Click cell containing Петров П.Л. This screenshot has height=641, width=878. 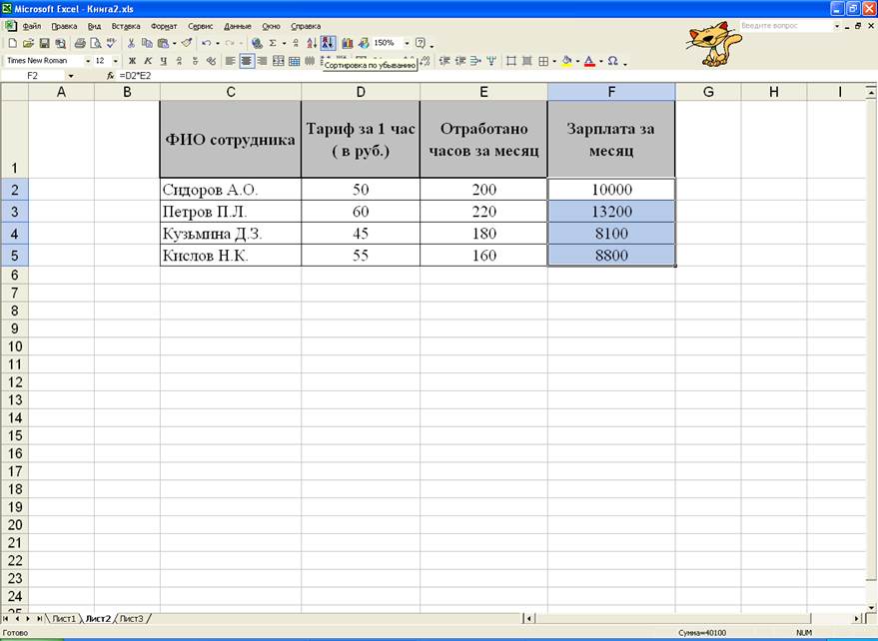pos(230,212)
